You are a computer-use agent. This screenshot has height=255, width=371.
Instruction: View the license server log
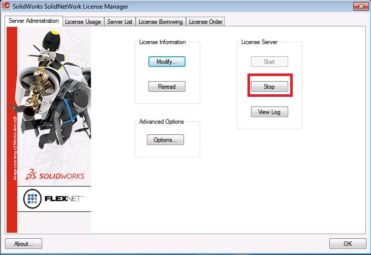(269, 112)
